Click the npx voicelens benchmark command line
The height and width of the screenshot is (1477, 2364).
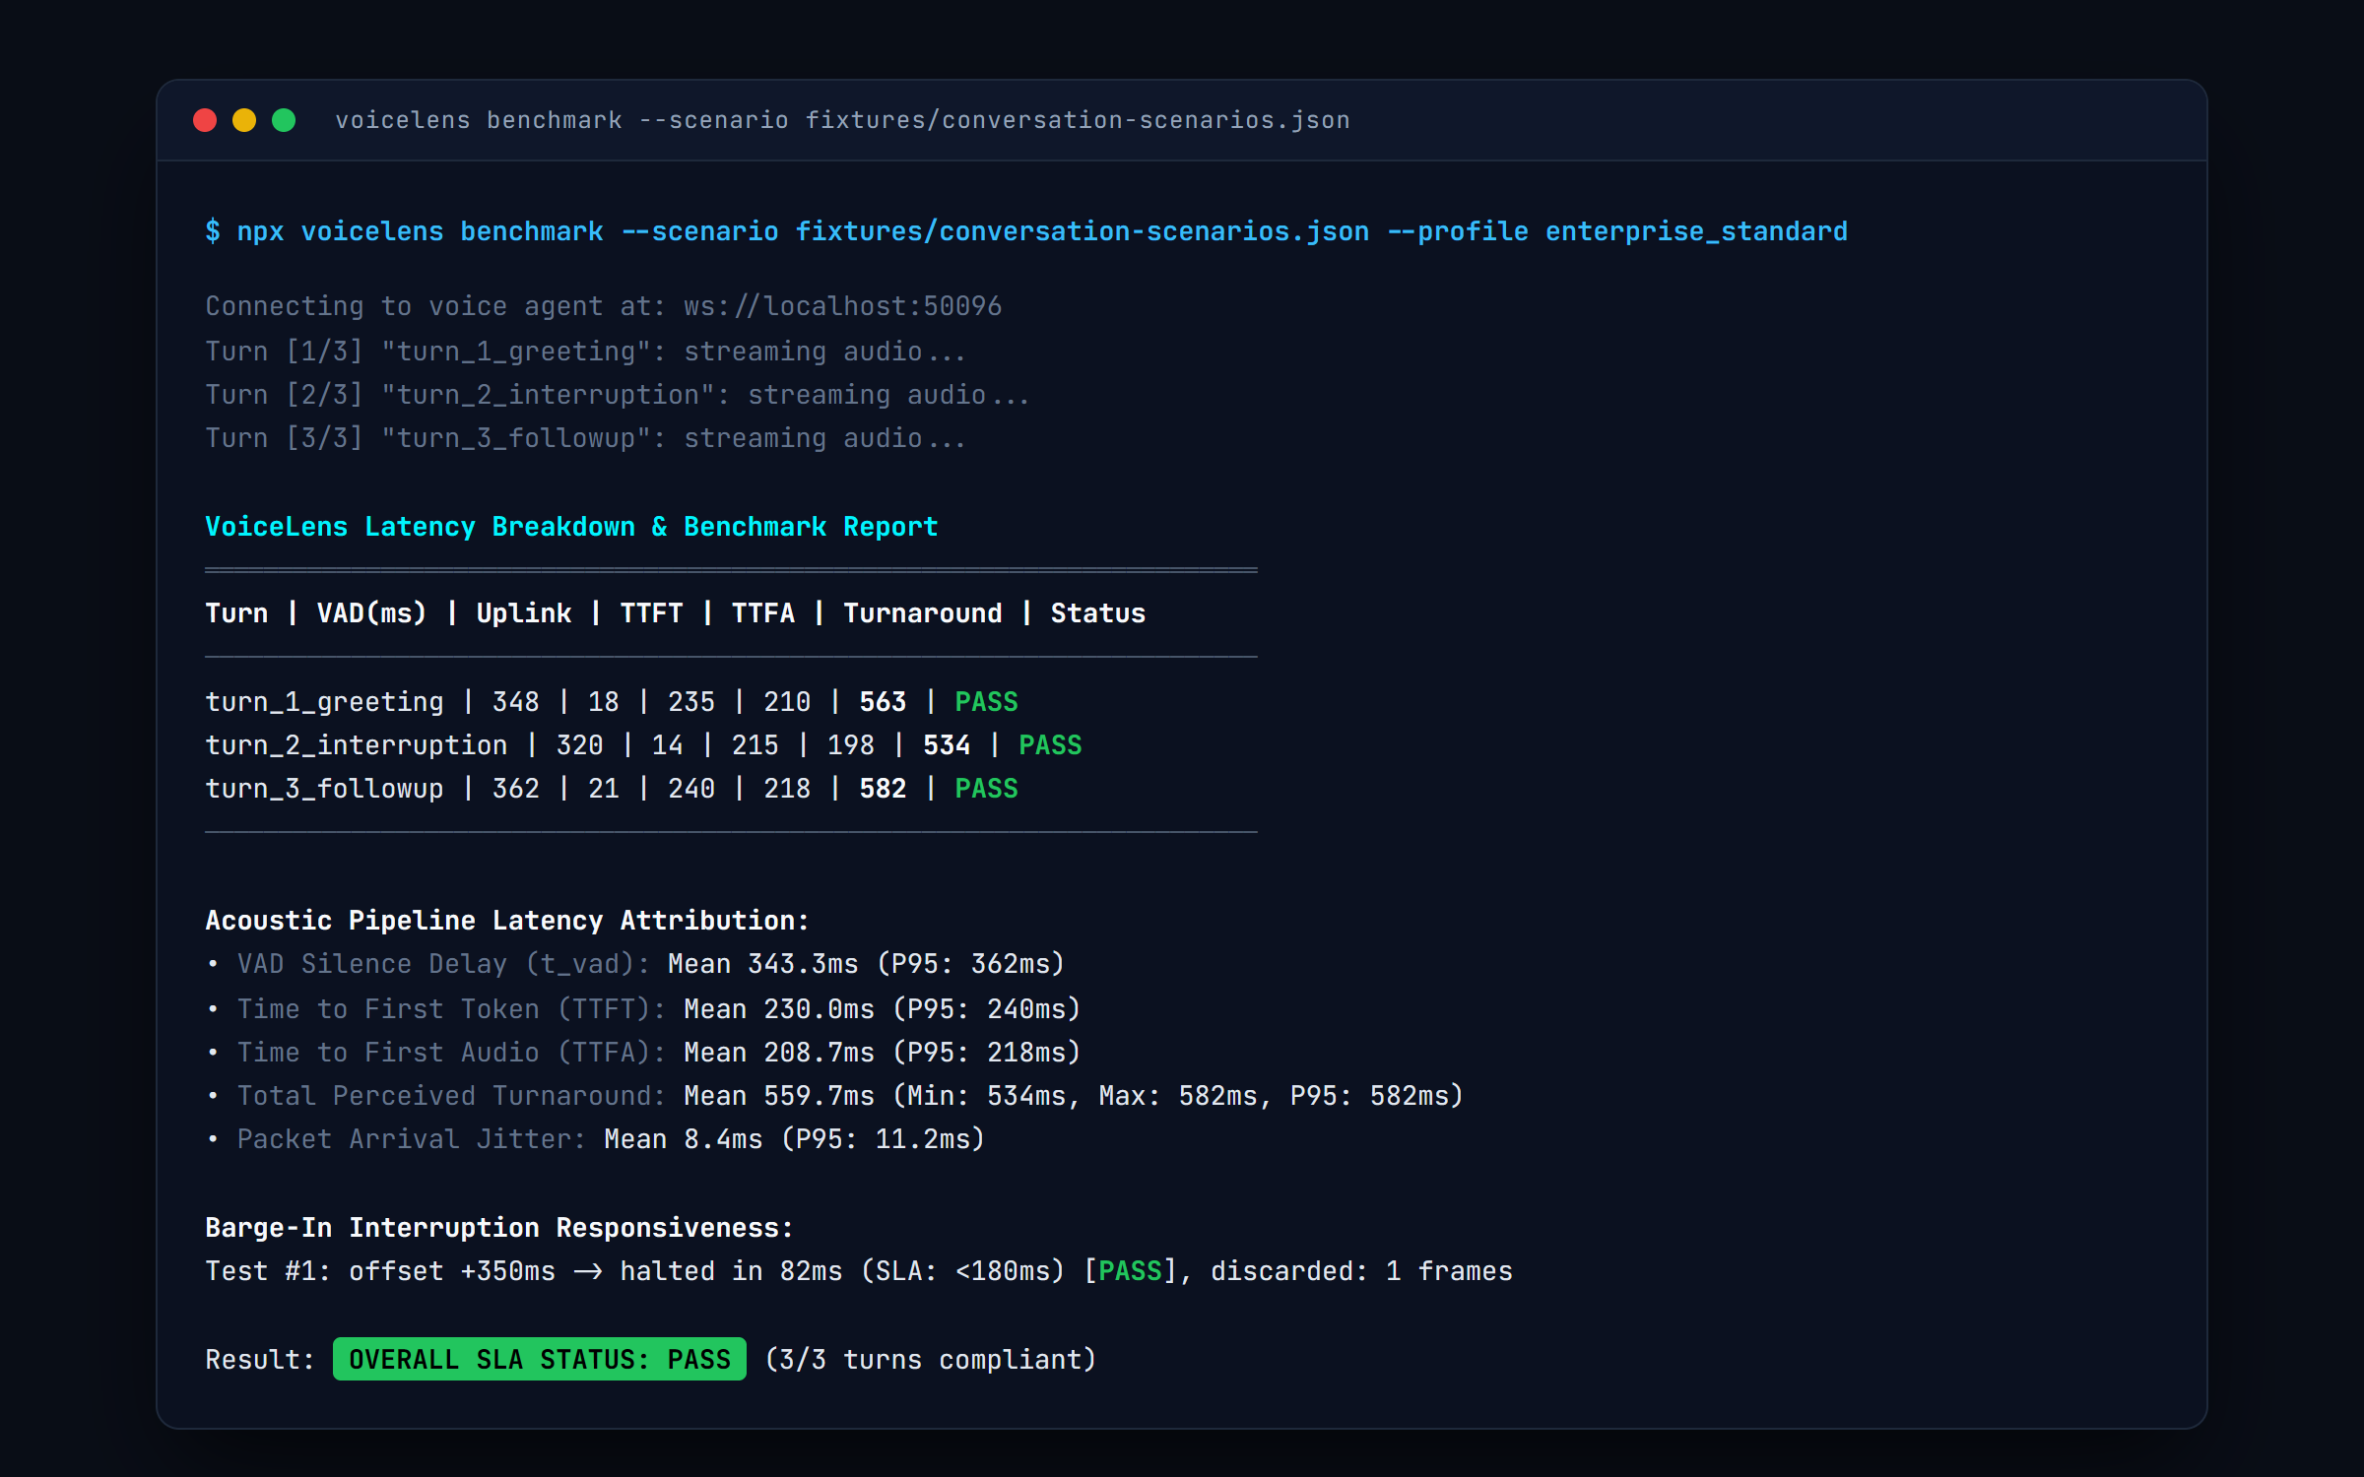pos(1026,231)
